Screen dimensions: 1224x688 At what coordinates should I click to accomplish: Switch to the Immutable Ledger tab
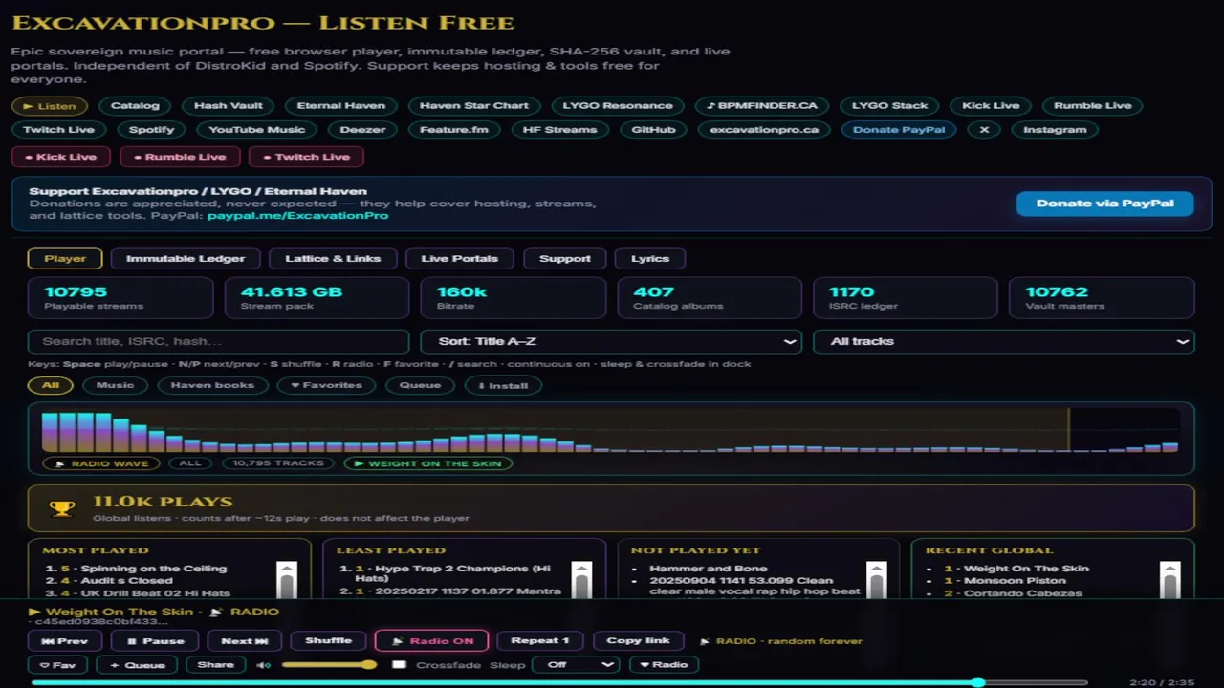click(186, 258)
